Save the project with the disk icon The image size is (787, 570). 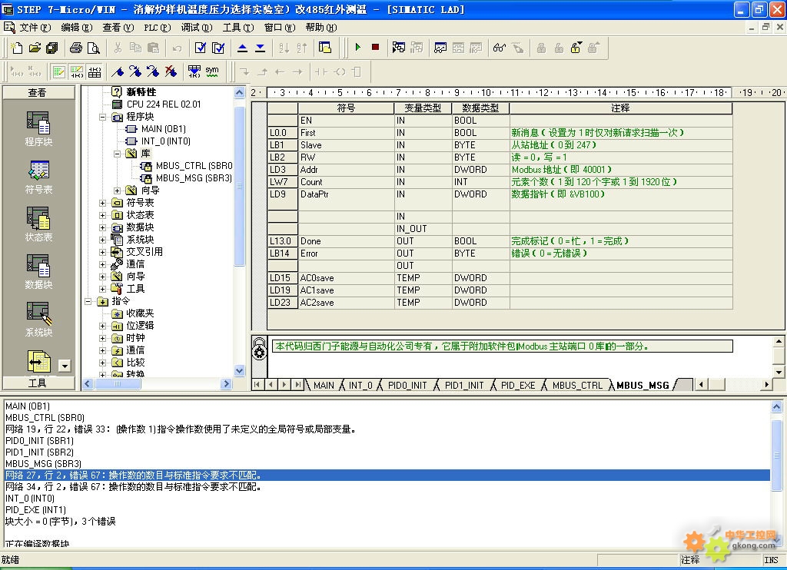[x=51, y=48]
